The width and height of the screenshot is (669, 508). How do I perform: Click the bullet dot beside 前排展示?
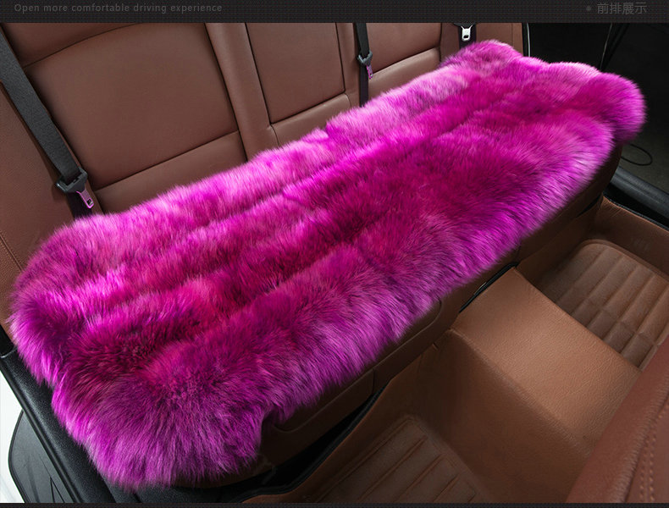click(589, 8)
